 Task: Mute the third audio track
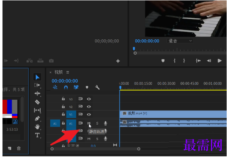point(89,139)
